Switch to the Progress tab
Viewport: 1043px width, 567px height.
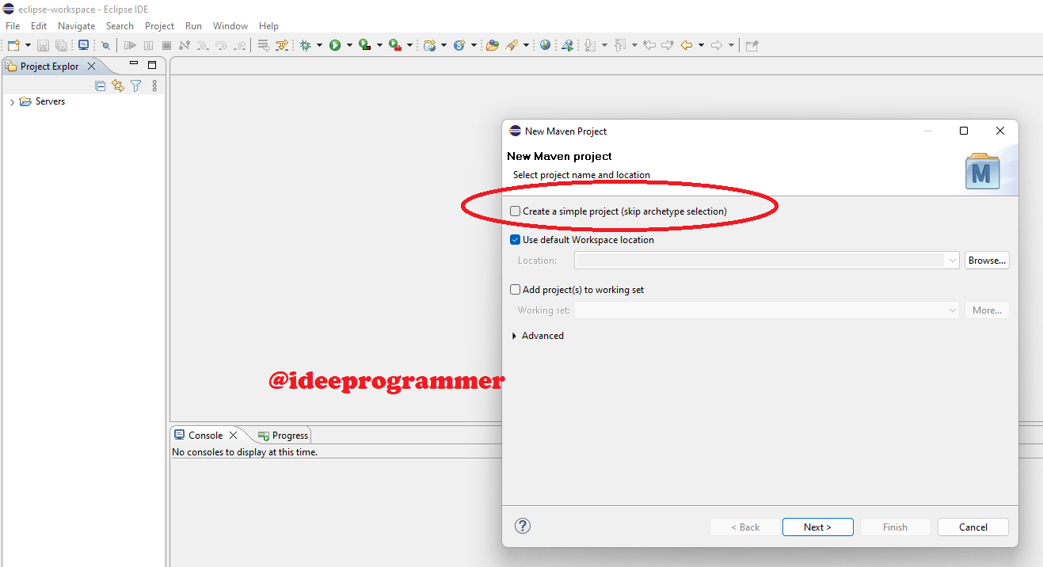tap(283, 436)
